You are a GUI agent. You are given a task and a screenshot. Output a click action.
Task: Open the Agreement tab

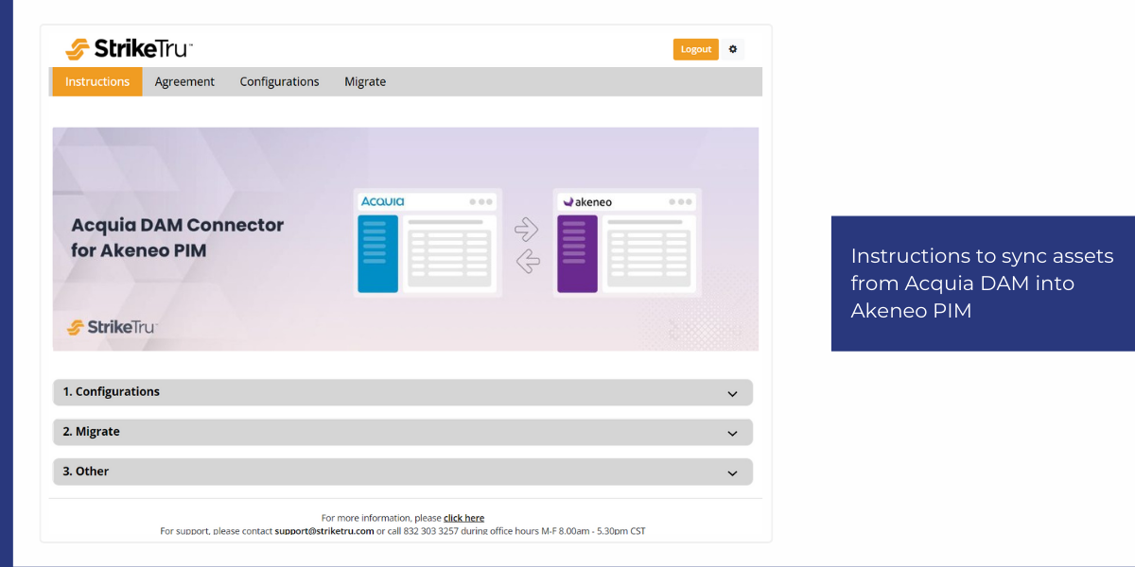[x=184, y=81]
